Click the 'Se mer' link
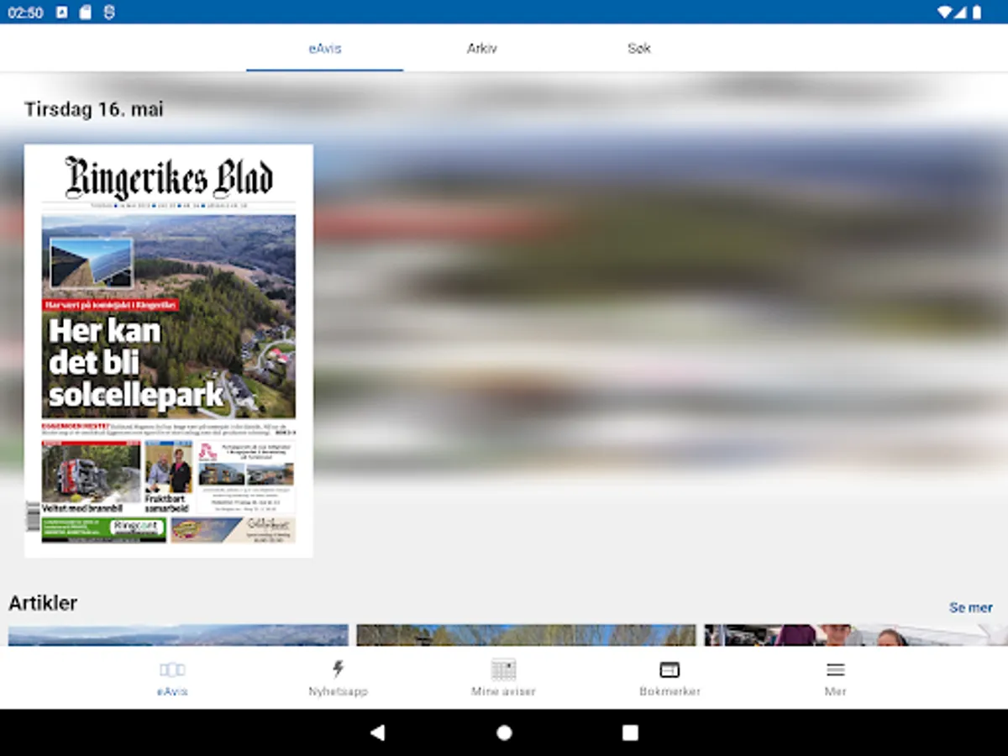Image resolution: width=1008 pixels, height=756 pixels. pos(970,607)
